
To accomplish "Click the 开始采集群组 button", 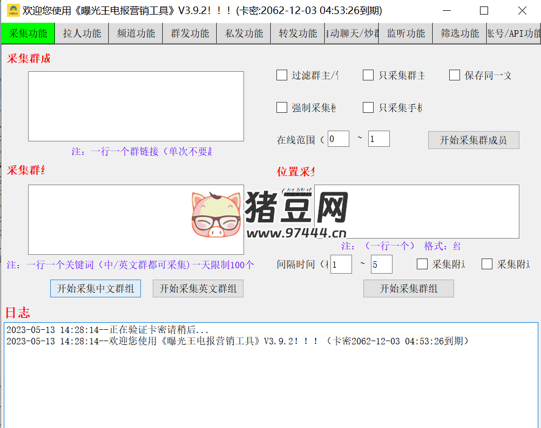I will [x=409, y=289].
